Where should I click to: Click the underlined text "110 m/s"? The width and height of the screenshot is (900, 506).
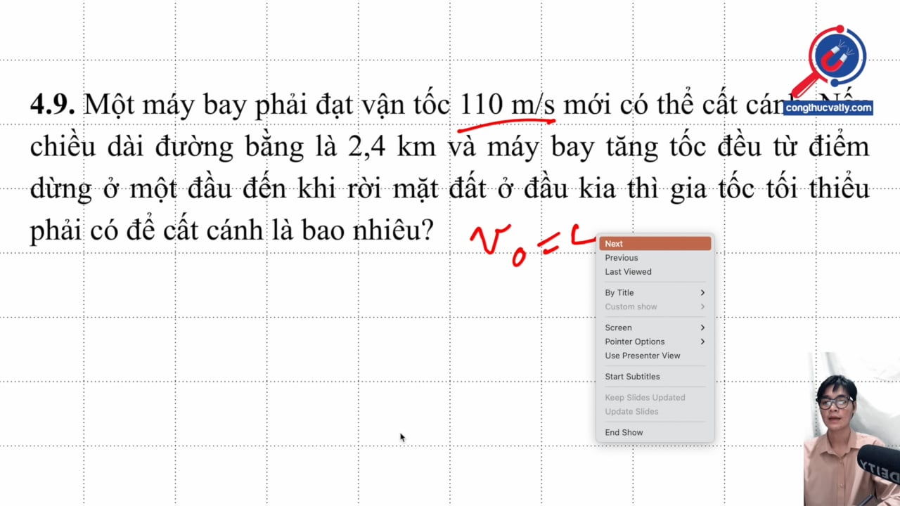(x=508, y=105)
